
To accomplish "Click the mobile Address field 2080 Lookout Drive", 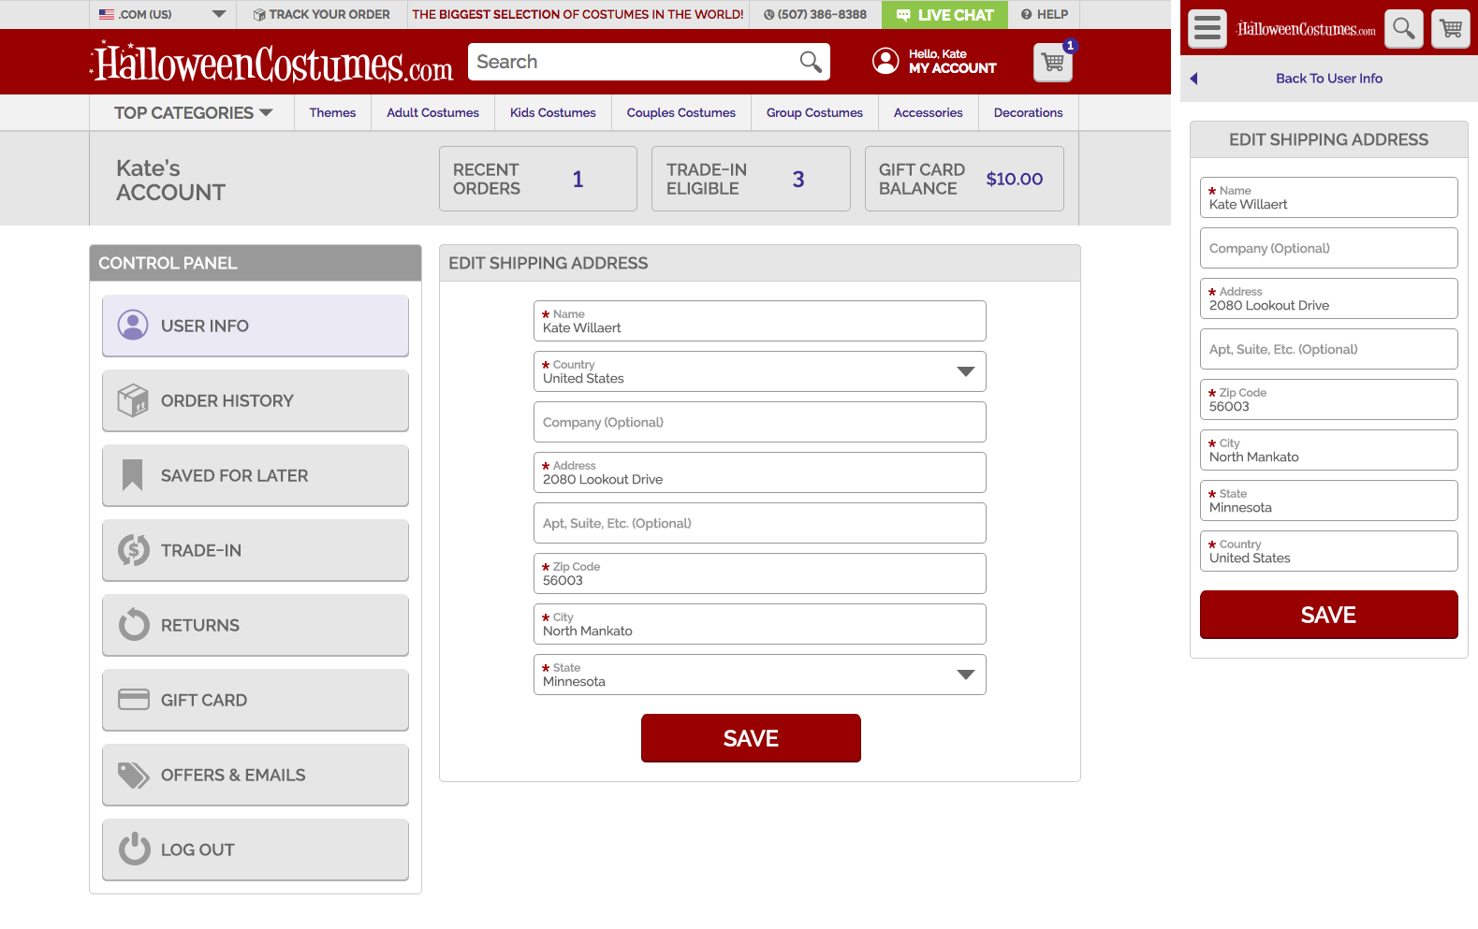I will [x=1328, y=298].
